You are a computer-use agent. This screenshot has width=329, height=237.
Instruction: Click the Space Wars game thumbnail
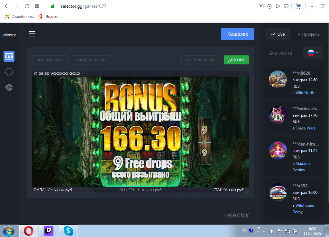(278, 115)
